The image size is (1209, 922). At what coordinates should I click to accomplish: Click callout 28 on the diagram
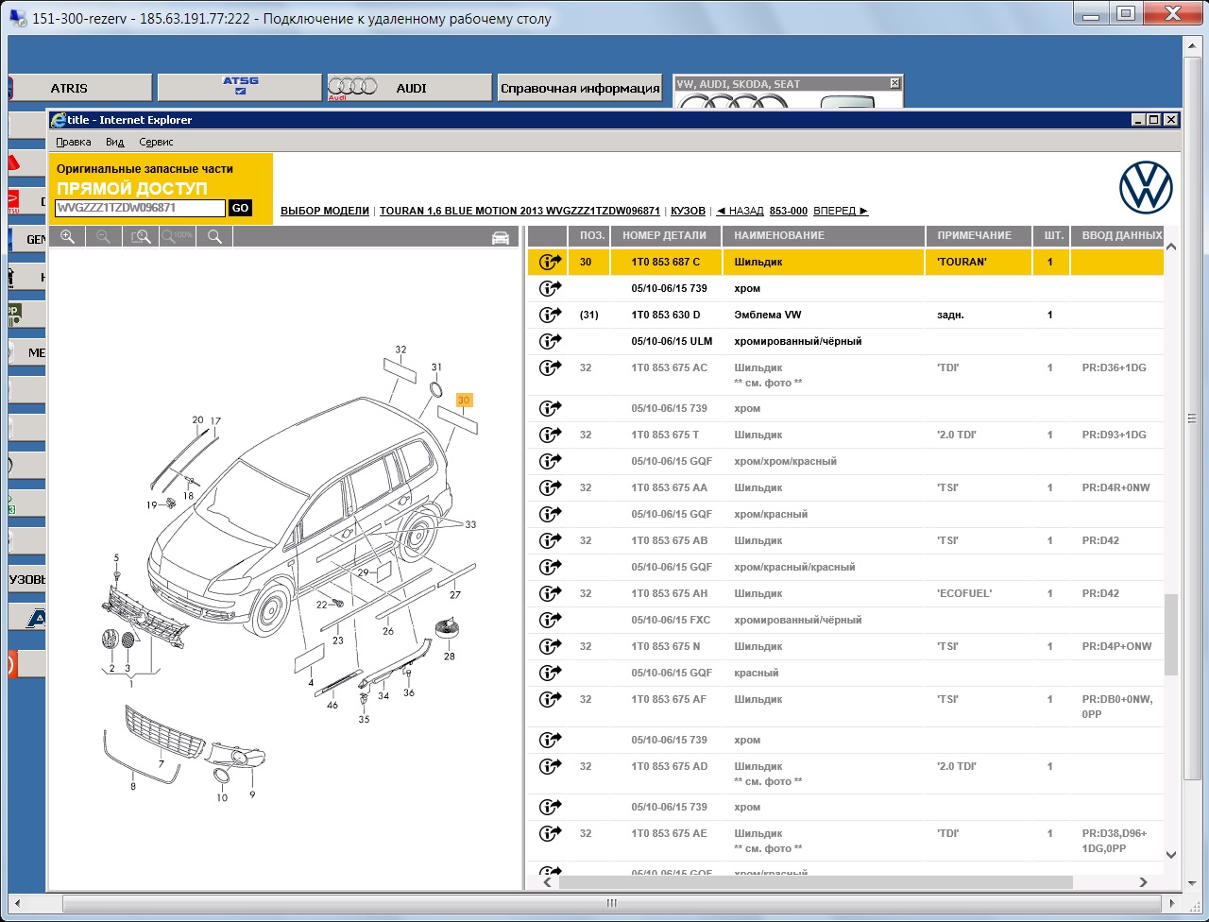point(450,656)
